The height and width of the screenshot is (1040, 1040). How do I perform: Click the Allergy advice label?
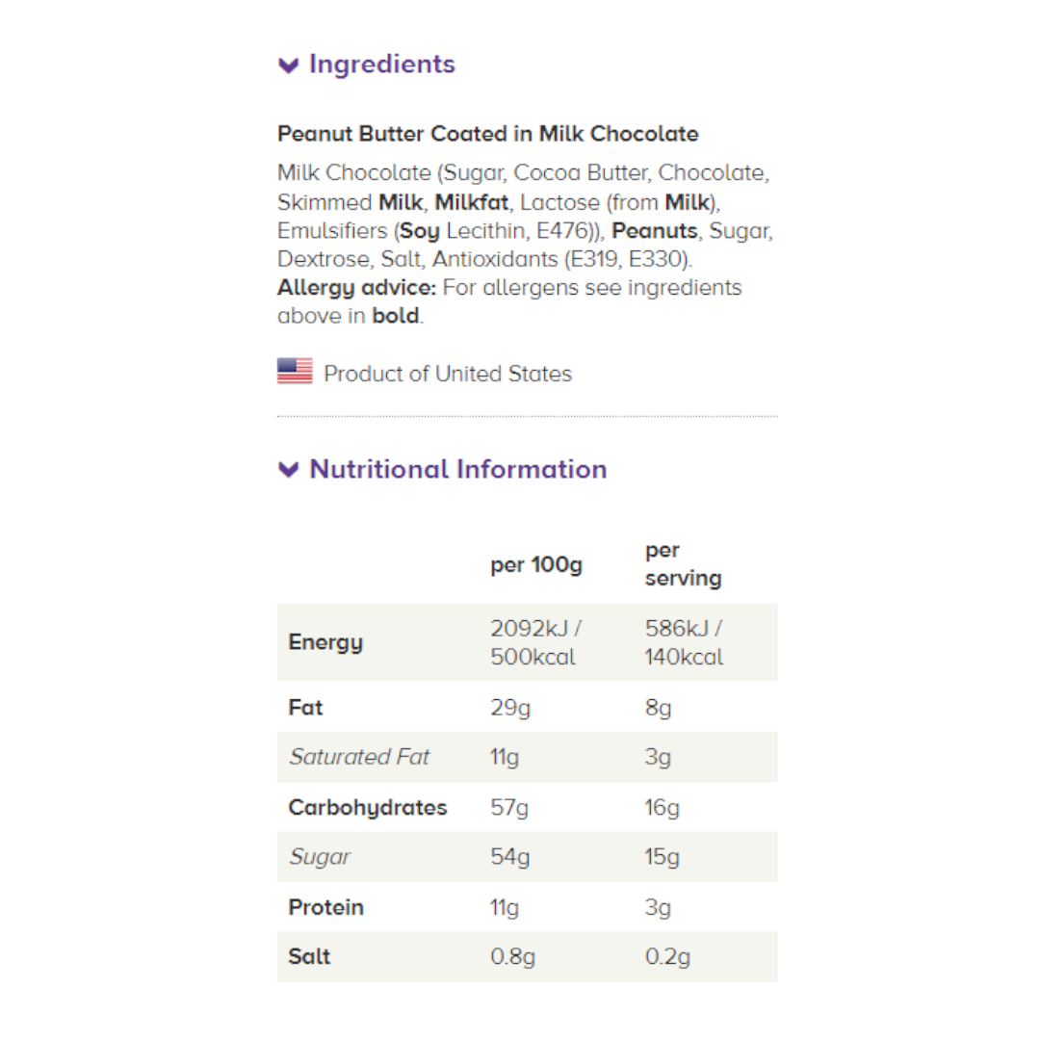(356, 288)
